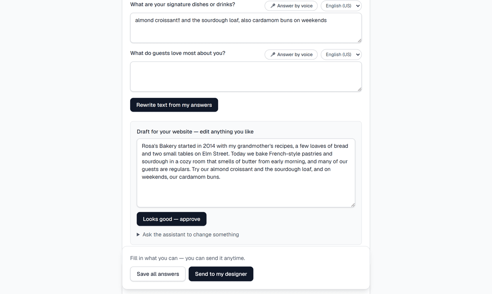
Task: Click the word 'almond' in the signature dishes answer
Action: (x=144, y=20)
